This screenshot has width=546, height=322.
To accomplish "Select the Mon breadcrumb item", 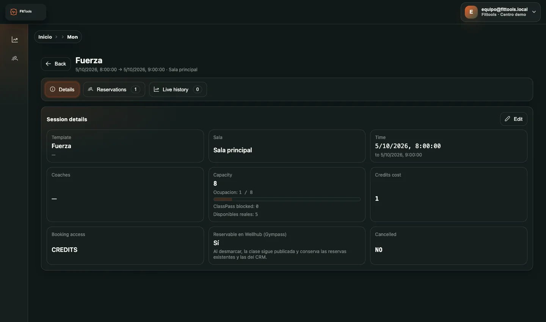I will pos(72,37).
